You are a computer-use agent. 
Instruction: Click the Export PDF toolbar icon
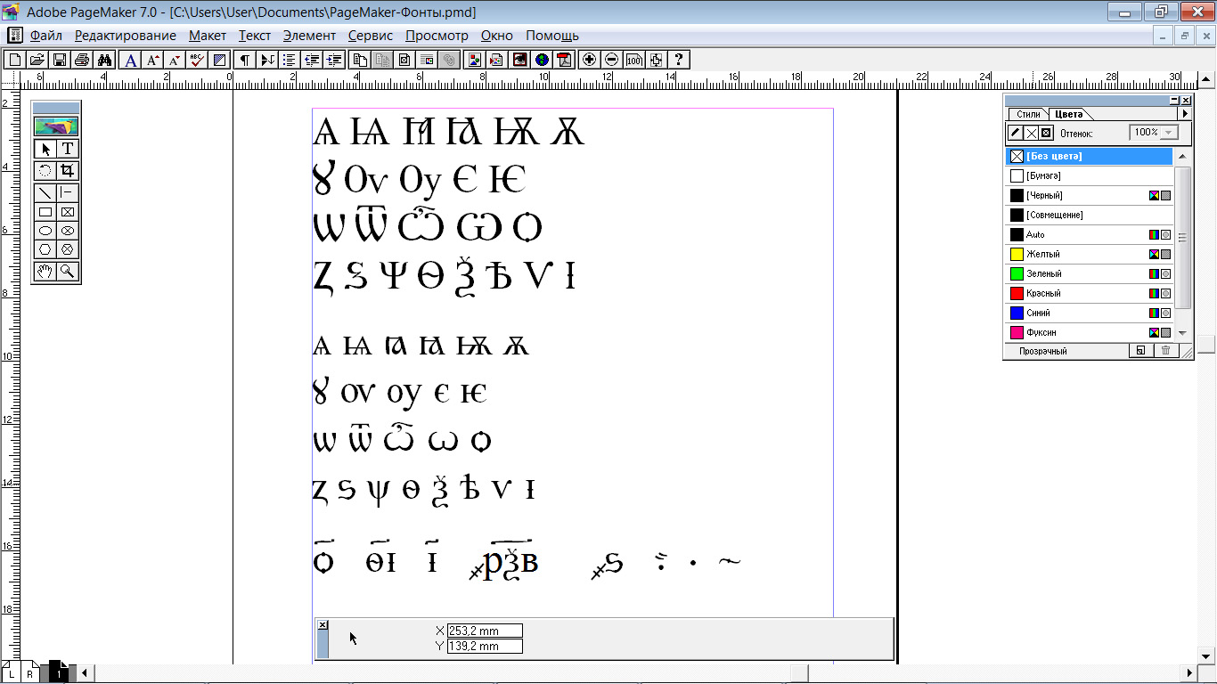564,60
